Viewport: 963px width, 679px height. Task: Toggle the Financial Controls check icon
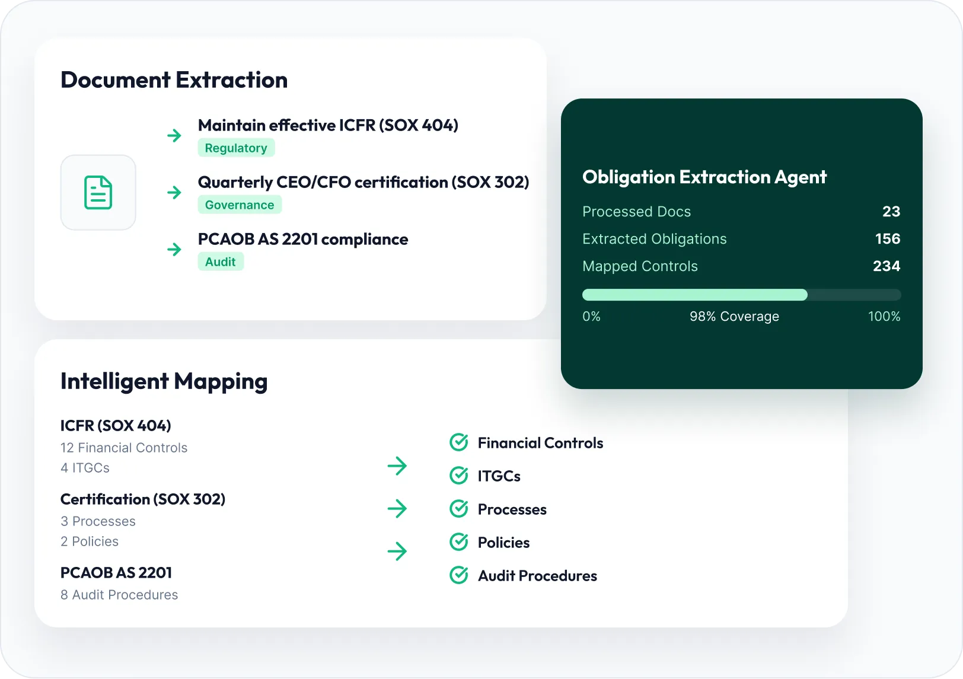tap(459, 442)
